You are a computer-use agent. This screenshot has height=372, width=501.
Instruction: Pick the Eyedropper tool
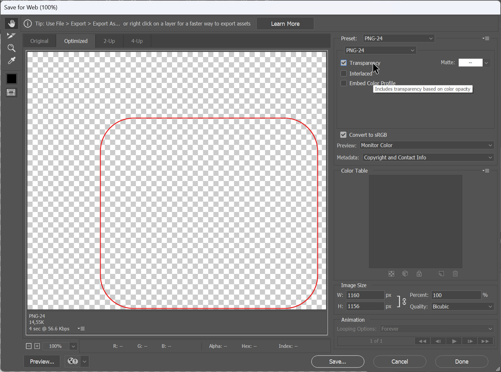coord(11,61)
